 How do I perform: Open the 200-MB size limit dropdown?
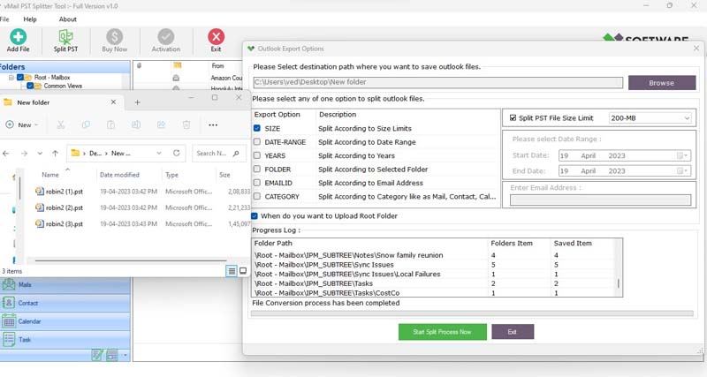pos(687,118)
